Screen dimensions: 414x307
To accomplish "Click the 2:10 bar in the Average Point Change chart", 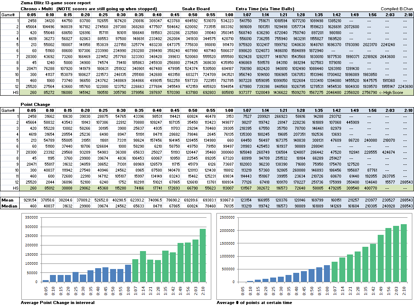I will tap(202, 255).
